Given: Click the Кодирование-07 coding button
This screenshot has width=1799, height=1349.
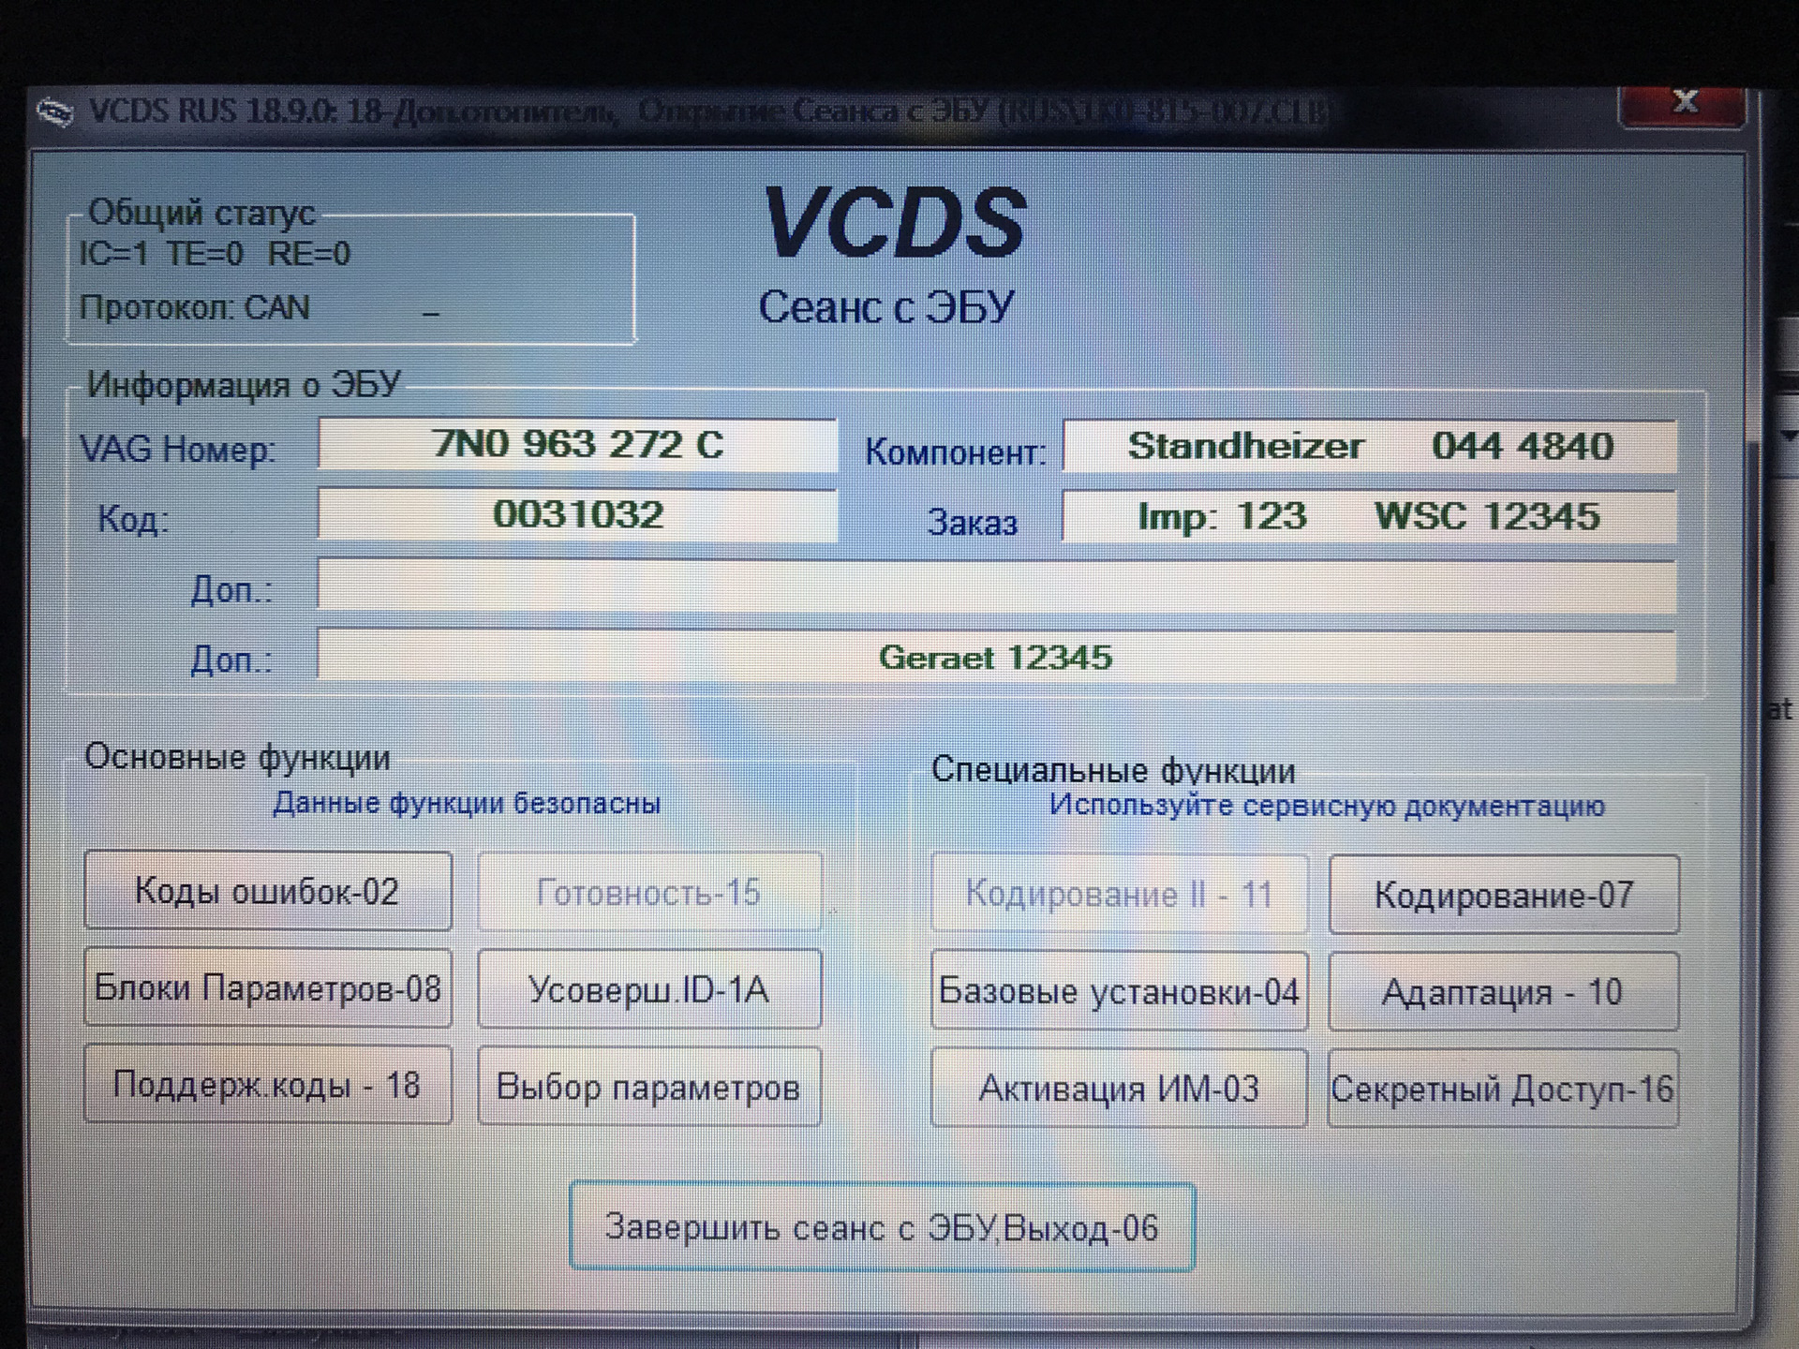Looking at the screenshot, I should tap(1504, 896).
